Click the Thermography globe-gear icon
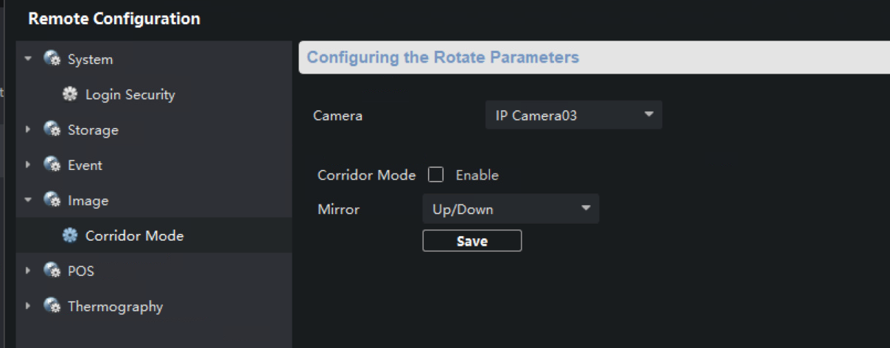The image size is (890, 348). (x=52, y=306)
